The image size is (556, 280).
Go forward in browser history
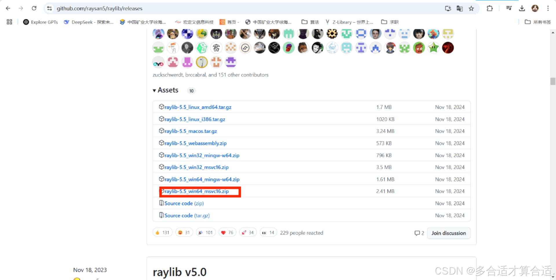pyautogui.click(x=21, y=8)
